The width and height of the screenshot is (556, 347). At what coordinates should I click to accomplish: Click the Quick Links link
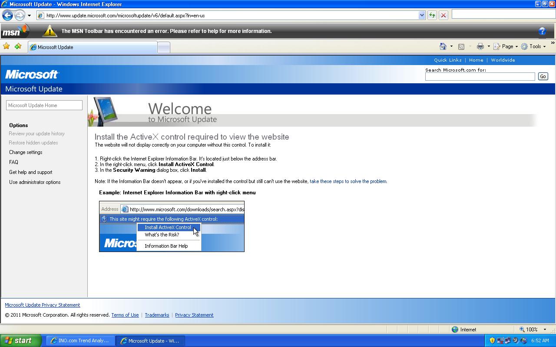[x=447, y=60]
